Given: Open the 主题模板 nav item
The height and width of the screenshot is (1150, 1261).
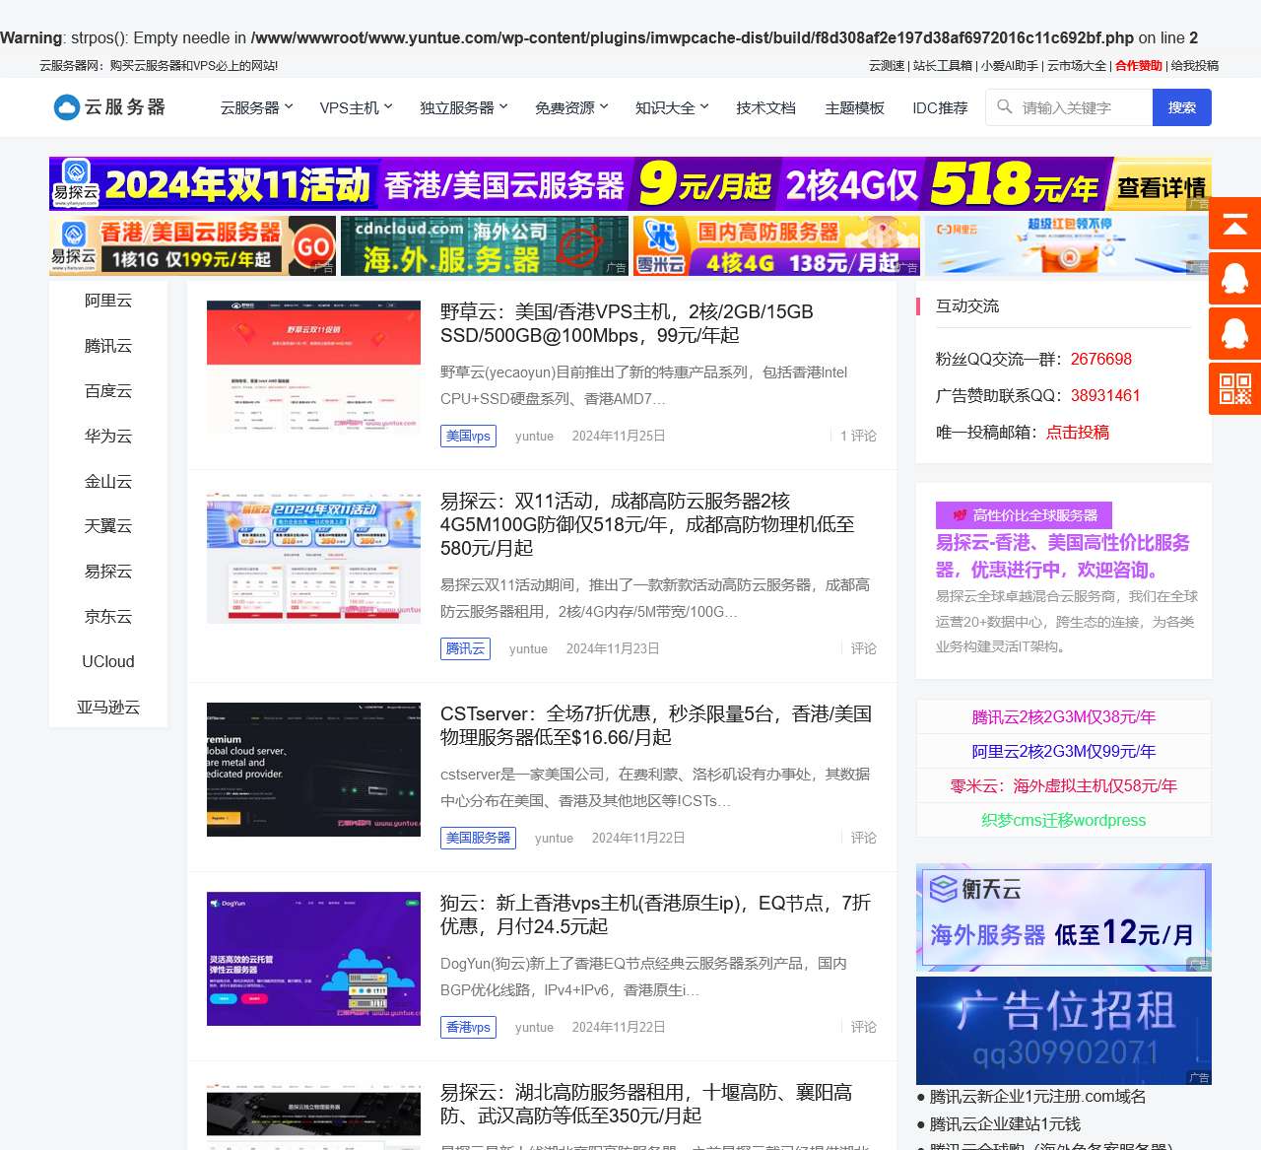Looking at the screenshot, I should point(854,107).
